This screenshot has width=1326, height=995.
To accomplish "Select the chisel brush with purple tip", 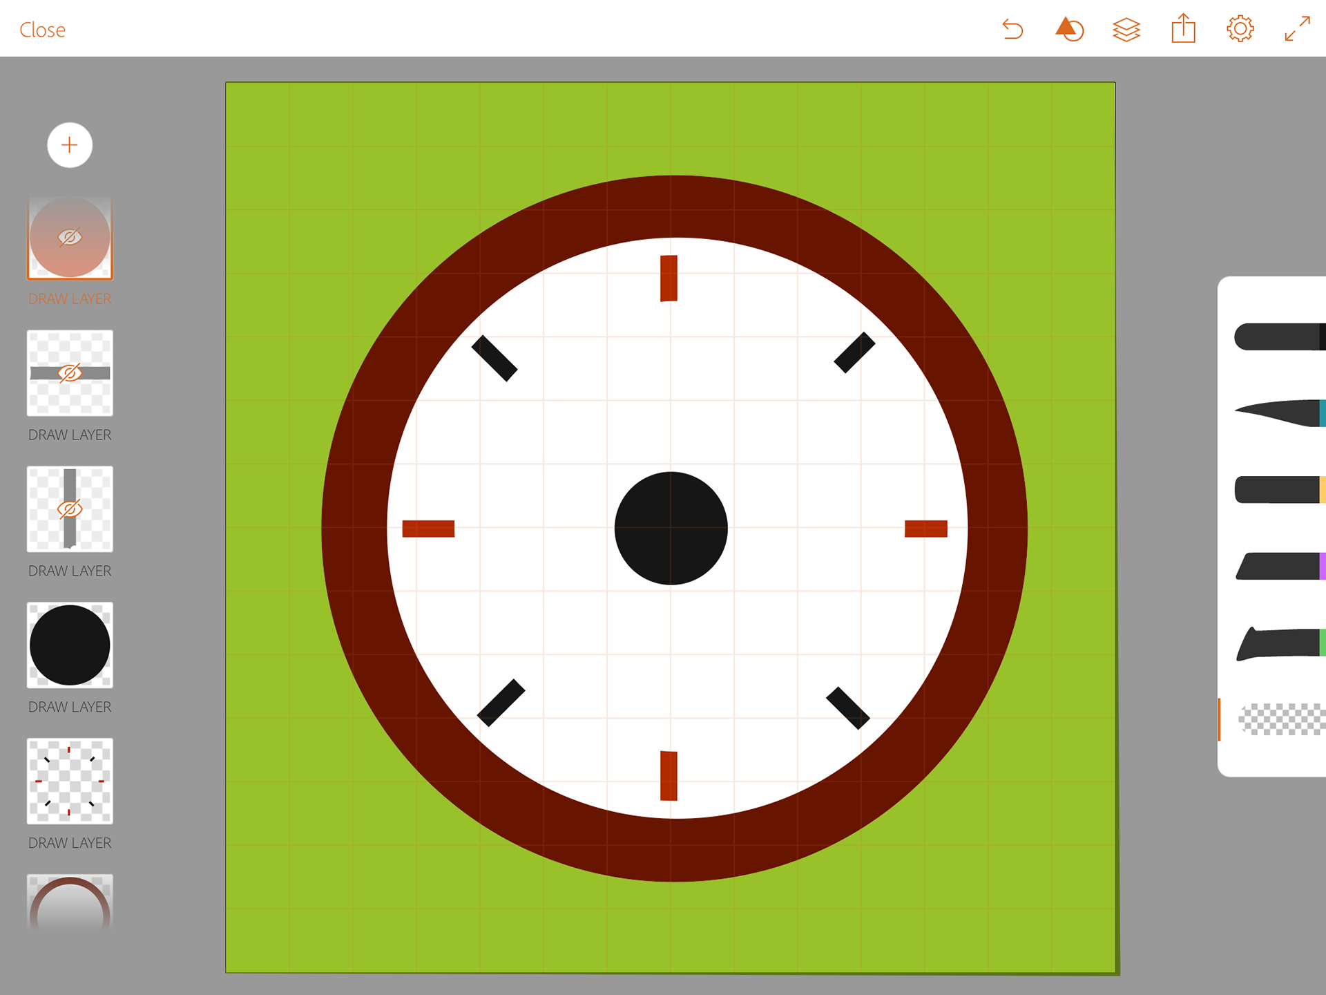I will click(1279, 566).
